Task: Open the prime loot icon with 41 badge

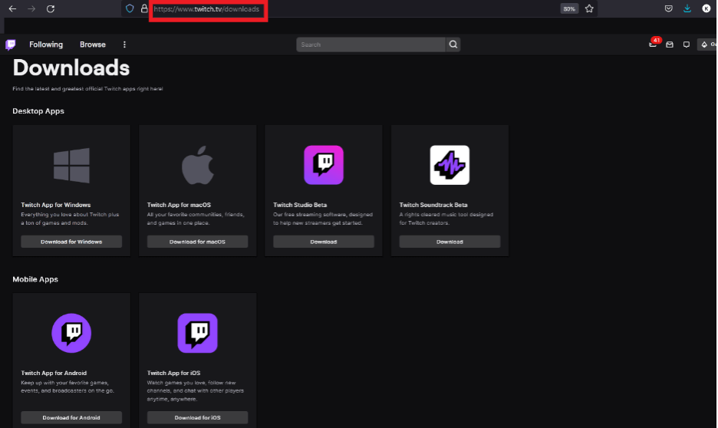Action: click(x=654, y=44)
